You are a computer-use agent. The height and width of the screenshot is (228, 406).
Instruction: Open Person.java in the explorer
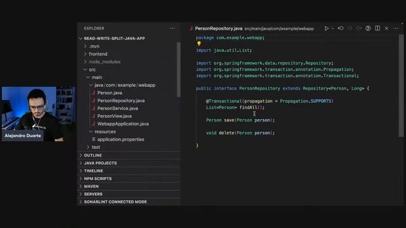[x=110, y=93]
